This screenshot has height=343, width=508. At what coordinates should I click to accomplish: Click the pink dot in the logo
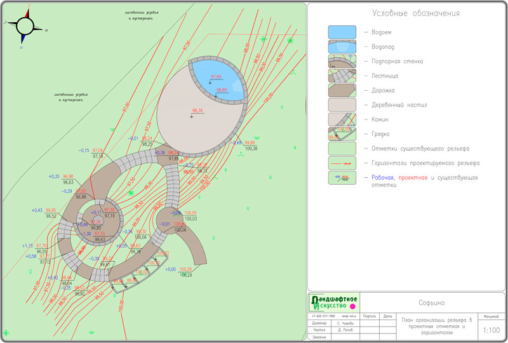(x=353, y=306)
